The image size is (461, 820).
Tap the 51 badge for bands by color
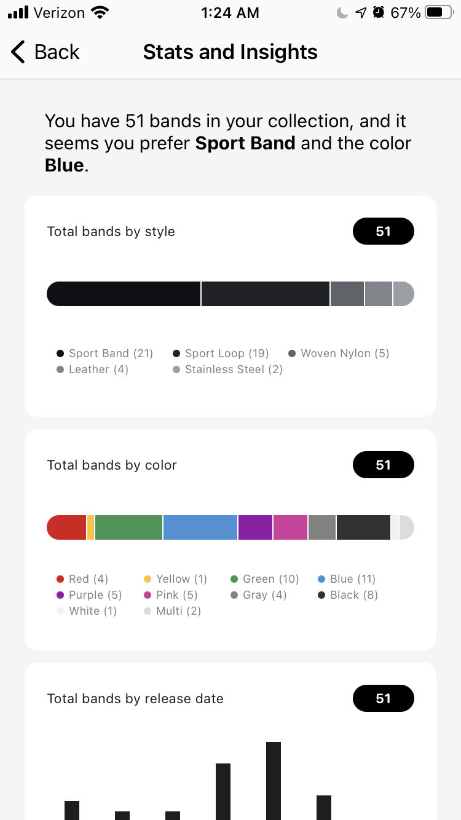pos(383,465)
